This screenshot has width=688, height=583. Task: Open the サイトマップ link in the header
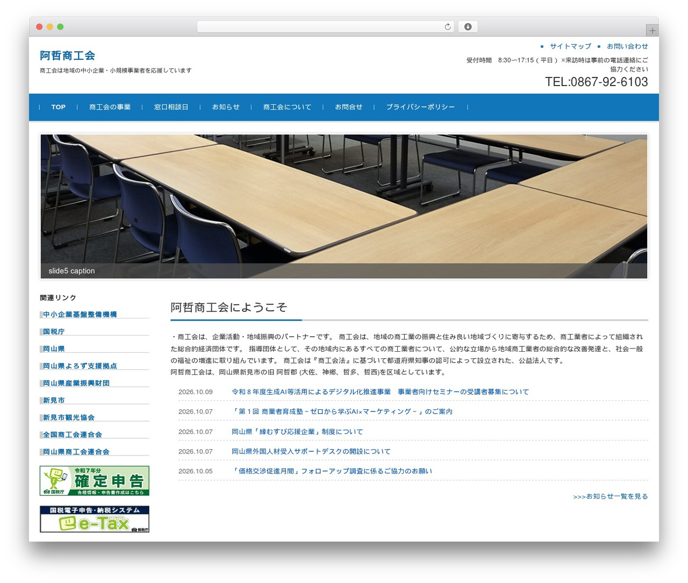coord(570,46)
